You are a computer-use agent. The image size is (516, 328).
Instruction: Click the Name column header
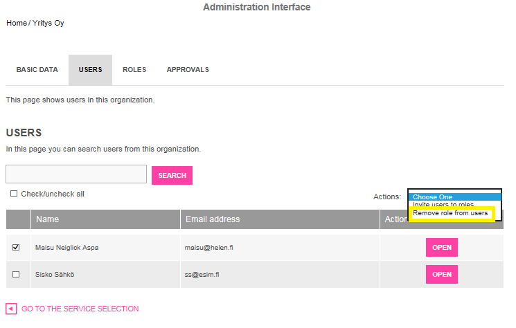(47, 219)
